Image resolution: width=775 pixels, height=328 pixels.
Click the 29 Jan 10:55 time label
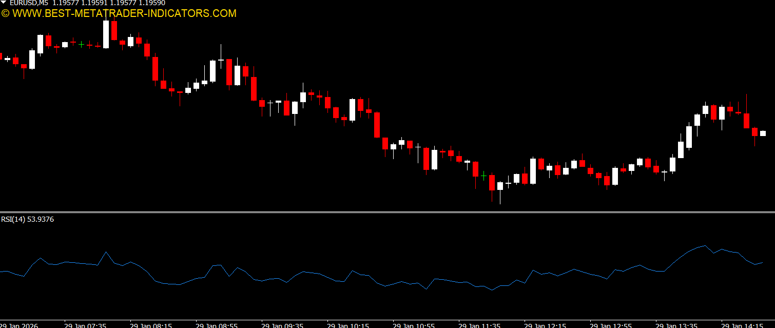click(x=414, y=325)
